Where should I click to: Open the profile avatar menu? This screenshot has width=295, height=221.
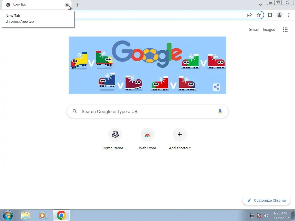[x=279, y=15]
